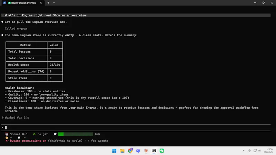The image size is (276, 155).
Task: Open Chrome from the taskbar
Action: click(x=130, y=151)
